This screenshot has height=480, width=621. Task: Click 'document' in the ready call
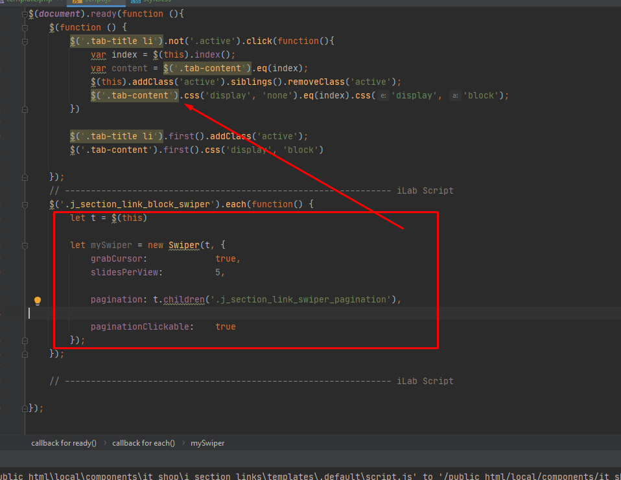60,14
